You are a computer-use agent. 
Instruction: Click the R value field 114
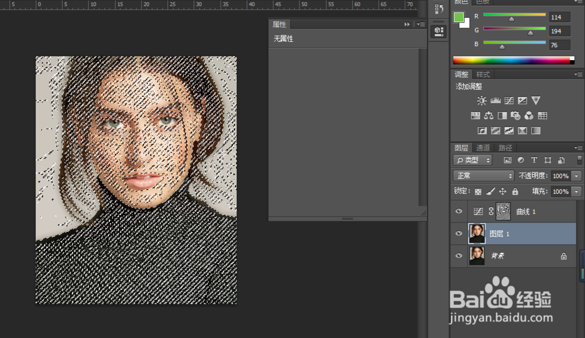(559, 17)
